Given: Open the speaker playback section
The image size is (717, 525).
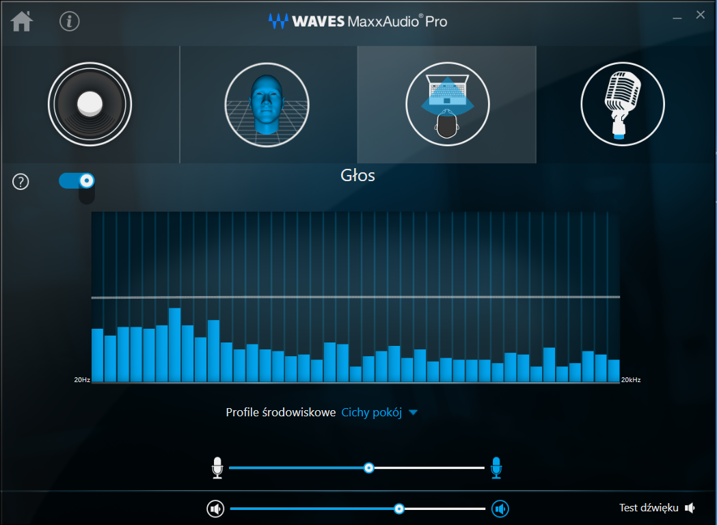Looking at the screenshot, I should (90, 105).
